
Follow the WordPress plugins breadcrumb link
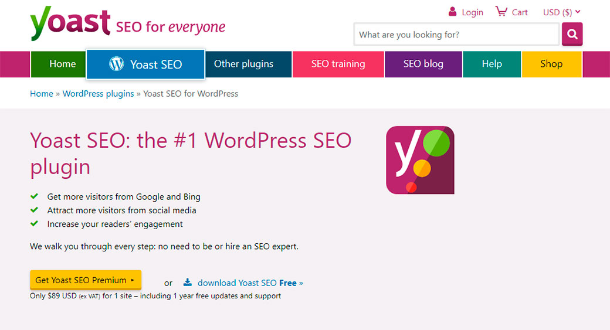click(98, 94)
